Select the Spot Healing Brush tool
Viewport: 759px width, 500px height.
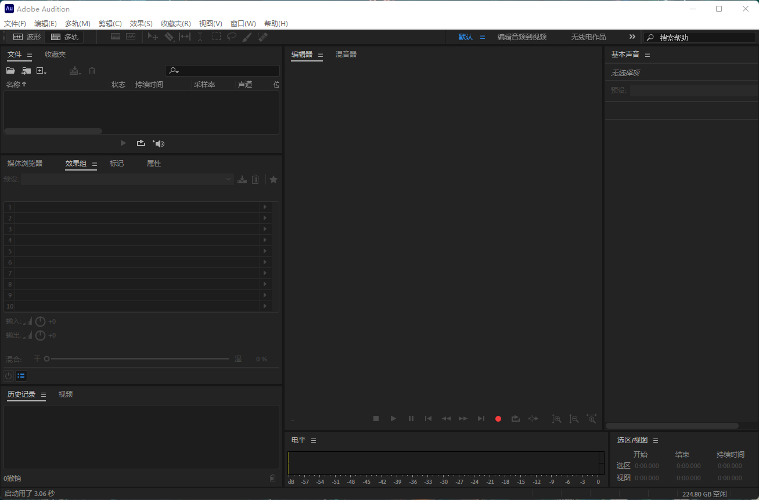pos(263,37)
